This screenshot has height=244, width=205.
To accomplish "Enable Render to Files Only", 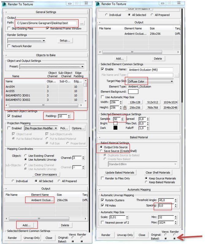I will pyautogui.click(x=102, y=178).
